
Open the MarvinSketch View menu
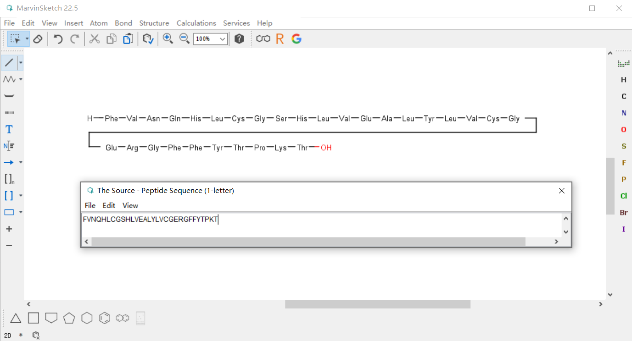[50, 23]
